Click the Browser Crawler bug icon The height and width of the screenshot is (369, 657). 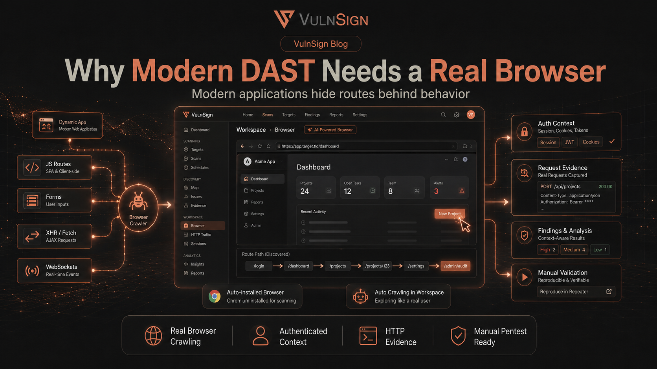(138, 201)
